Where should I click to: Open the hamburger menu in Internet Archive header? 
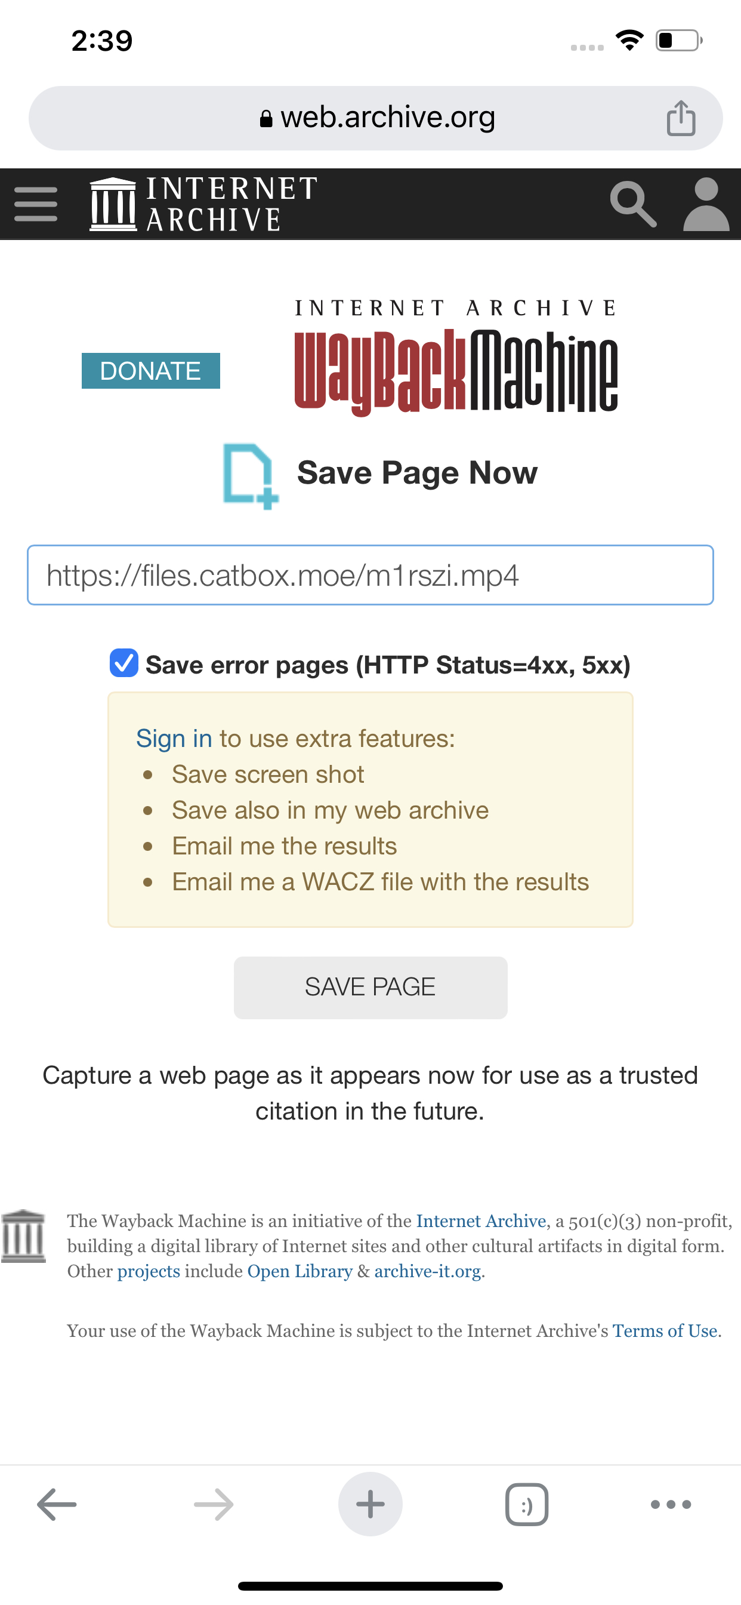pos(35,204)
